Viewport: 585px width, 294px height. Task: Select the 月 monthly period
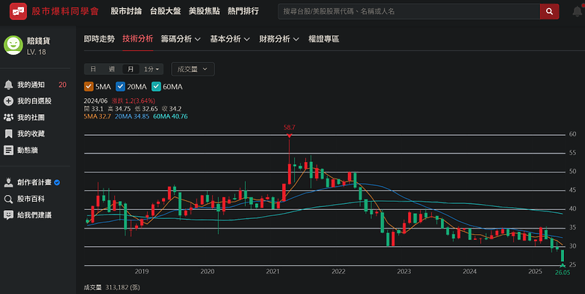tap(130, 69)
